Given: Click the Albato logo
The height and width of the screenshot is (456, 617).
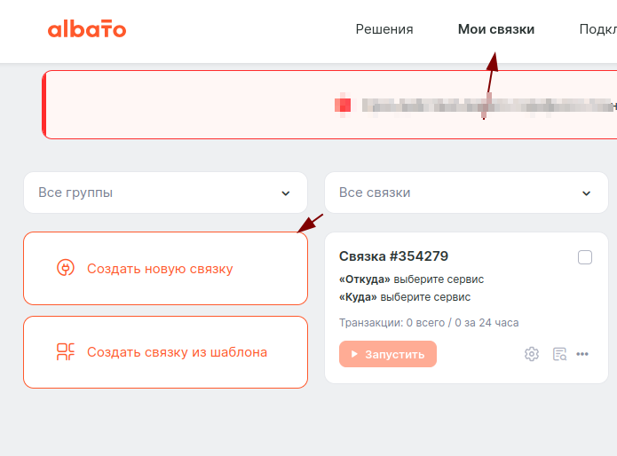Looking at the screenshot, I should click(87, 29).
